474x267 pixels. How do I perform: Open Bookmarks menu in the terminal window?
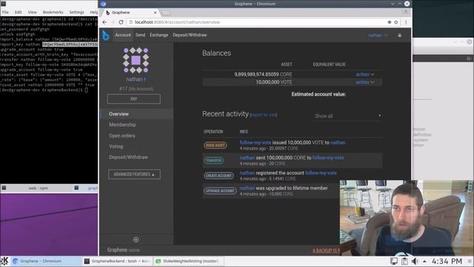point(53,12)
